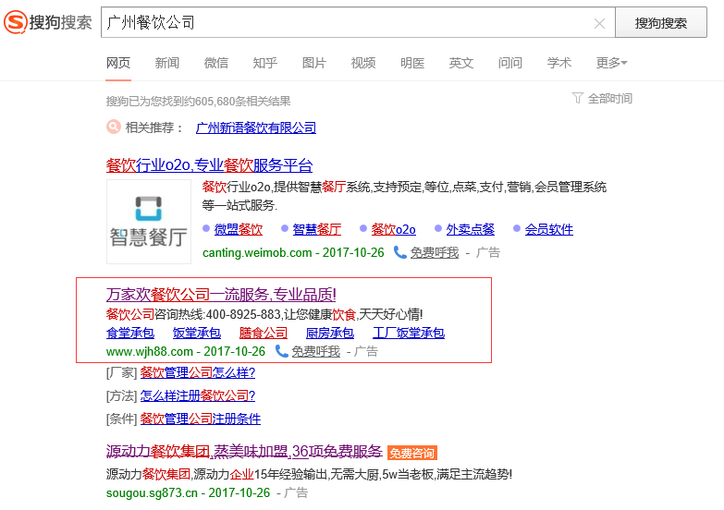Focus the search input field
The image size is (724, 510).
pos(342,23)
